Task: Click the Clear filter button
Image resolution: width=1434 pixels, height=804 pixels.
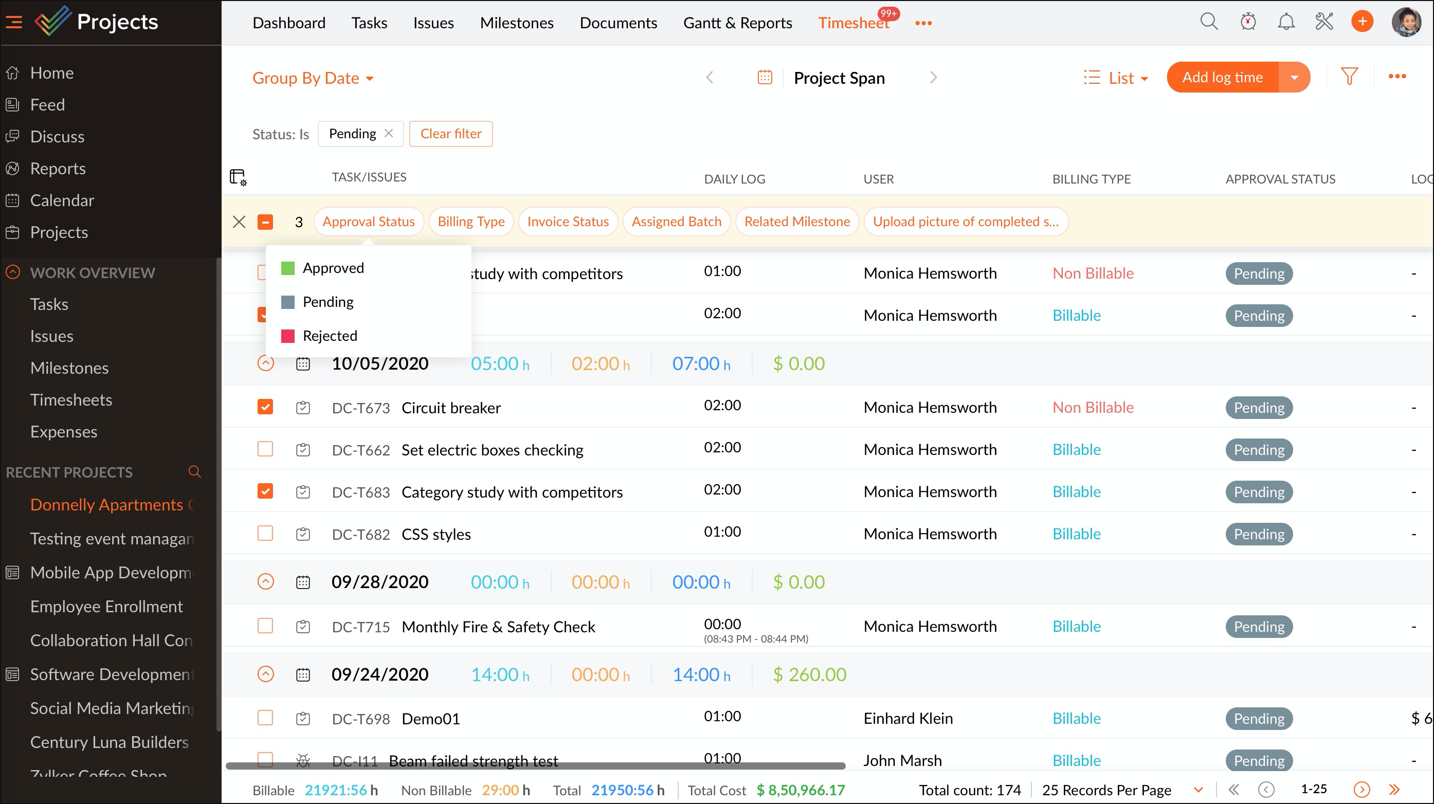Action: tap(450, 134)
